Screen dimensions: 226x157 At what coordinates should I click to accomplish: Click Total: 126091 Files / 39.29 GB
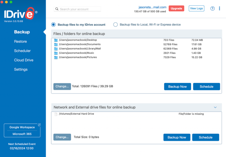pos(93,86)
